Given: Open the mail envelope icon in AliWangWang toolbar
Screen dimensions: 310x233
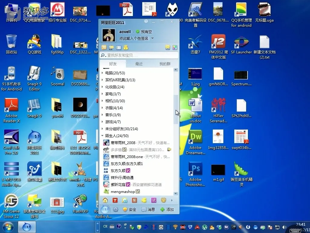Looking at the screenshot, I should click(111, 47).
